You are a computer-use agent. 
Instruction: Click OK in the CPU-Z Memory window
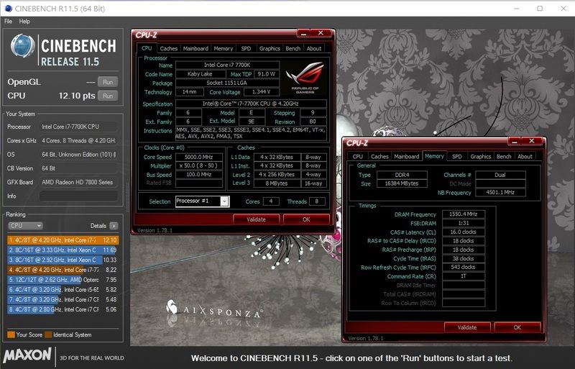click(517, 327)
